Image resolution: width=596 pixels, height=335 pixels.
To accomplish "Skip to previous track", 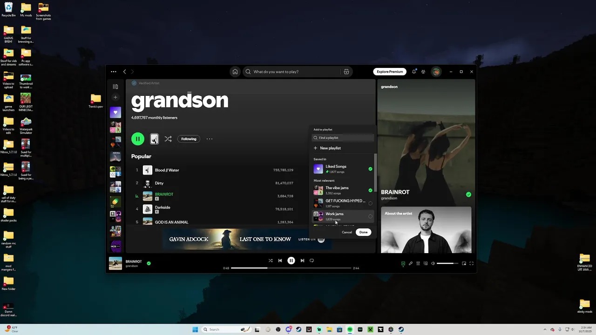I will (280, 261).
